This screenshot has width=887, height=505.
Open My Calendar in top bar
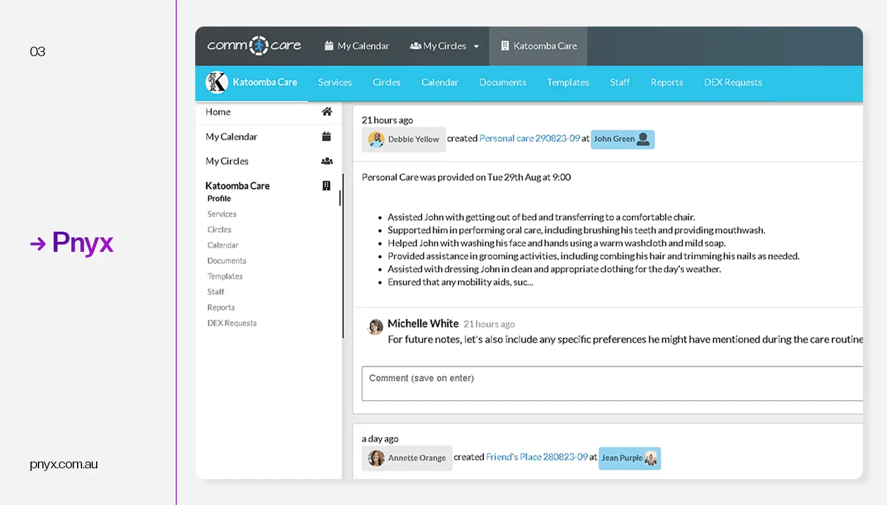click(x=357, y=46)
